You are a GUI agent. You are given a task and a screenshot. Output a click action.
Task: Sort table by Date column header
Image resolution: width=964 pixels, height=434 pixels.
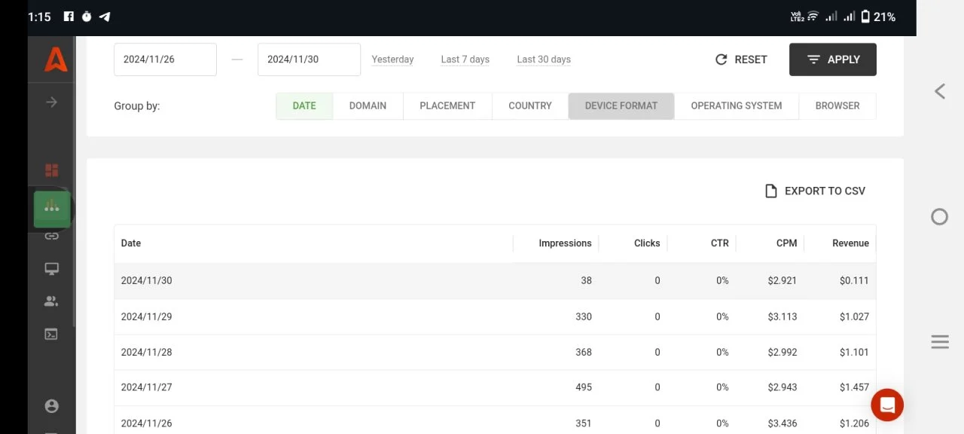[x=131, y=243]
